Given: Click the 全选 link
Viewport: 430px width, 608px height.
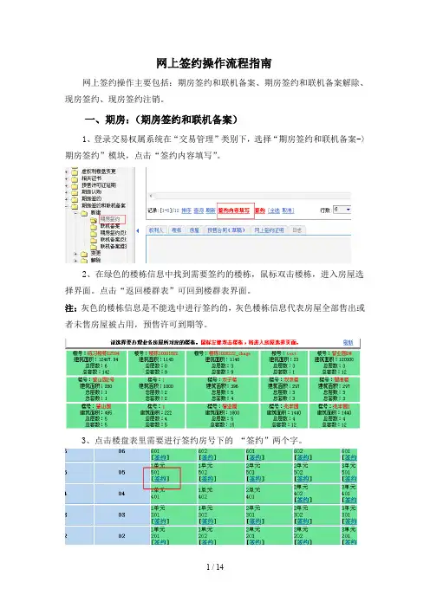Looking at the screenshot, I should (x=274, y=210).
